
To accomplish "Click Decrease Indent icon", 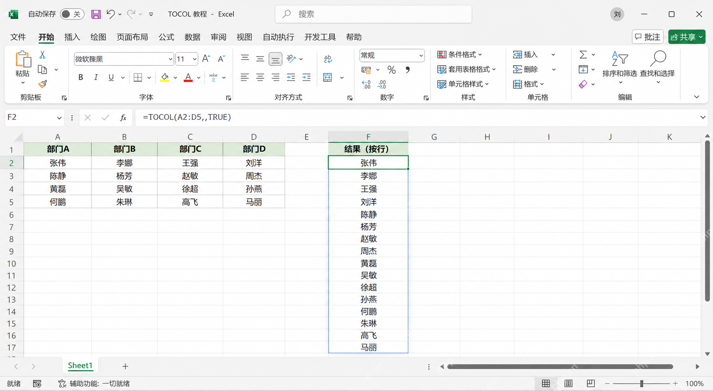I will click(291, 77).
